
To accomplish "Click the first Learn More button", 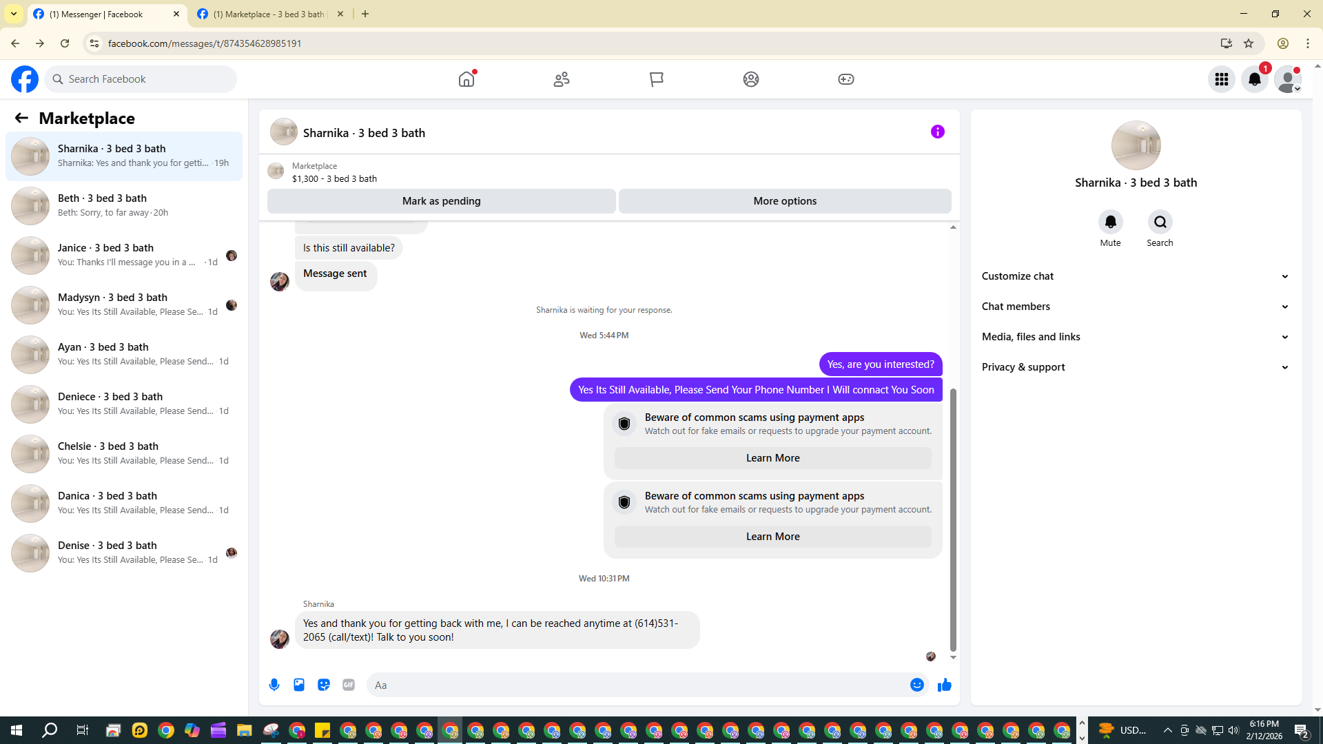I will [773, 458].
